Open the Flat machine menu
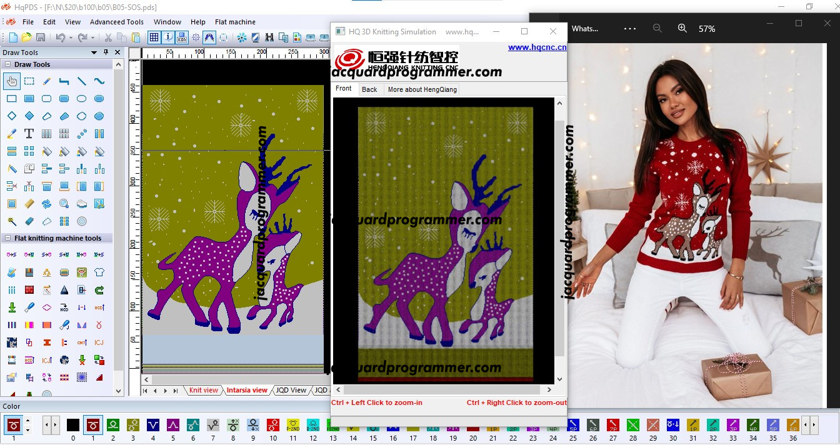Screen dimensions: 840x445 pos(235,22)
